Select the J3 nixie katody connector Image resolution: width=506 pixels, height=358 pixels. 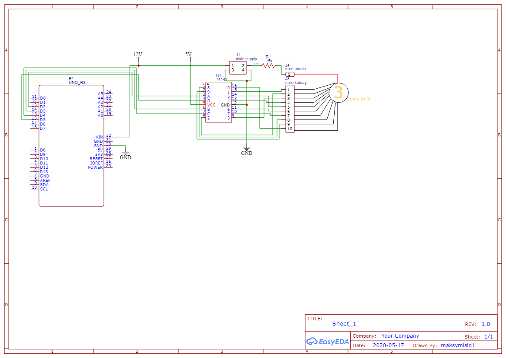pos(290,108)
